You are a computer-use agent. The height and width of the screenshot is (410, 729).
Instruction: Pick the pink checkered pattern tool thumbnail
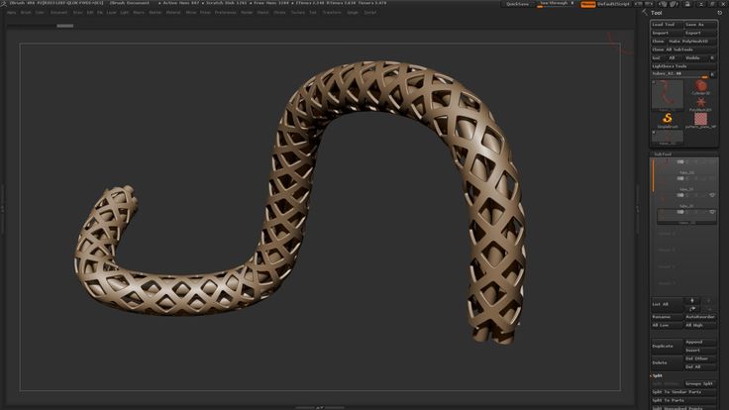tap(700, 119)
